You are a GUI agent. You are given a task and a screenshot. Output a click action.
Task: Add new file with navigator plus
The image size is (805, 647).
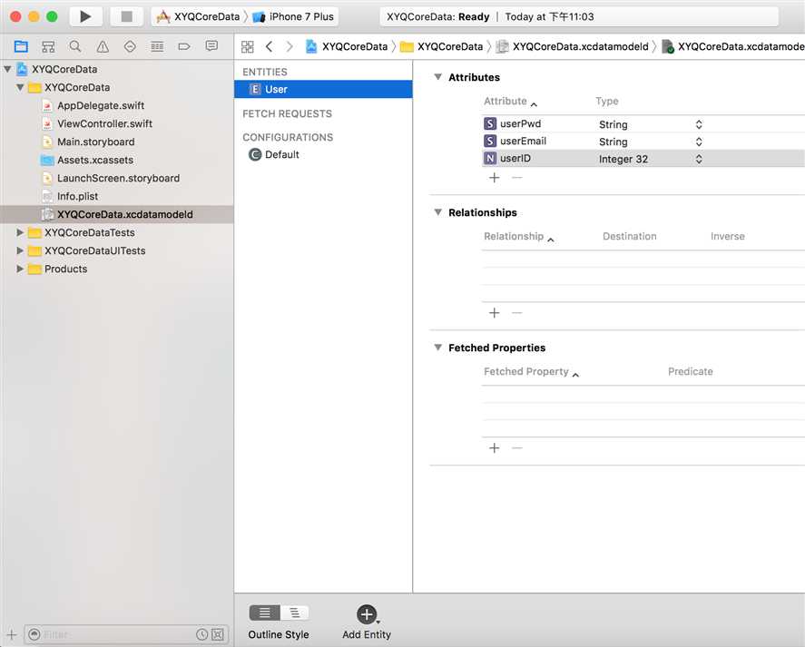pyautogui.click(x=11, y=634)
